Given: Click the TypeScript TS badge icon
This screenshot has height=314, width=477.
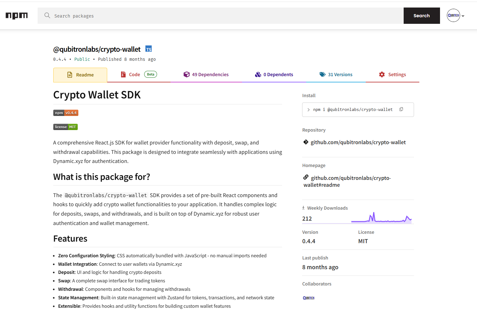Looking at the screenshot, I should click(x=149, y=49).
